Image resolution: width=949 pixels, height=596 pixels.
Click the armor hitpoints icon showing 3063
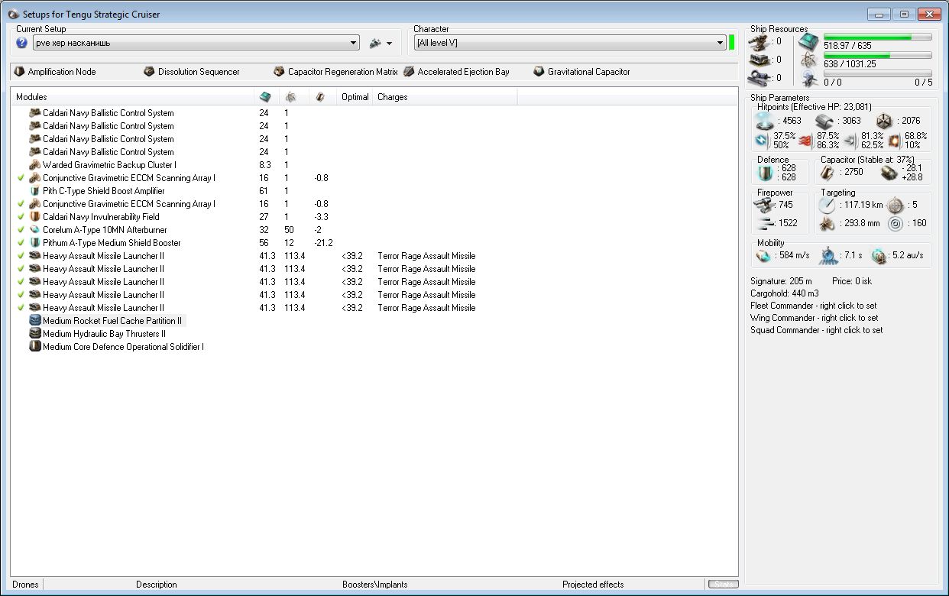coord(824,121)
